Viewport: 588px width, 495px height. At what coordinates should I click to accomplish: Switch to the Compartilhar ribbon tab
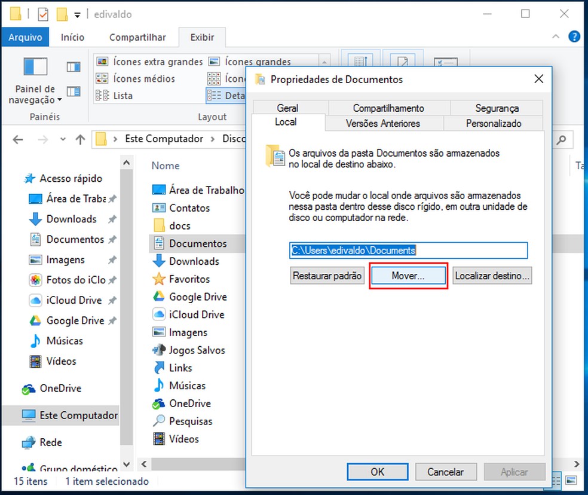point(137,37)
